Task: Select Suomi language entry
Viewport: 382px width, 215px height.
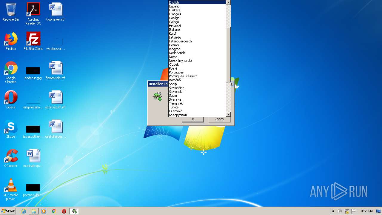Action: pyautogui.click(x=197, y=96)
